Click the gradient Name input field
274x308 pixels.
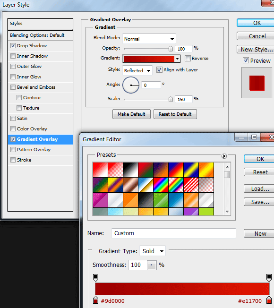click(174, 233)
